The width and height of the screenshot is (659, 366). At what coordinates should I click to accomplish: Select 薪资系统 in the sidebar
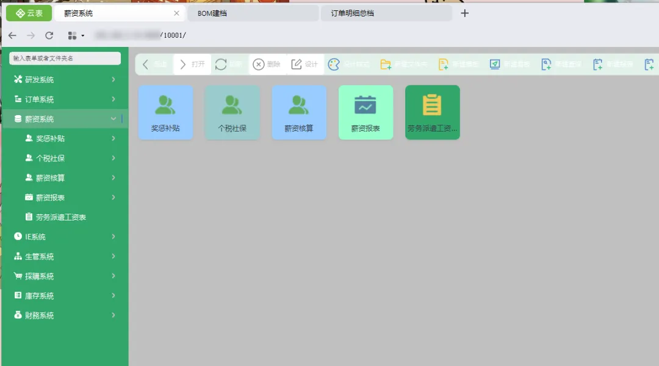click(x=65, y=119)
